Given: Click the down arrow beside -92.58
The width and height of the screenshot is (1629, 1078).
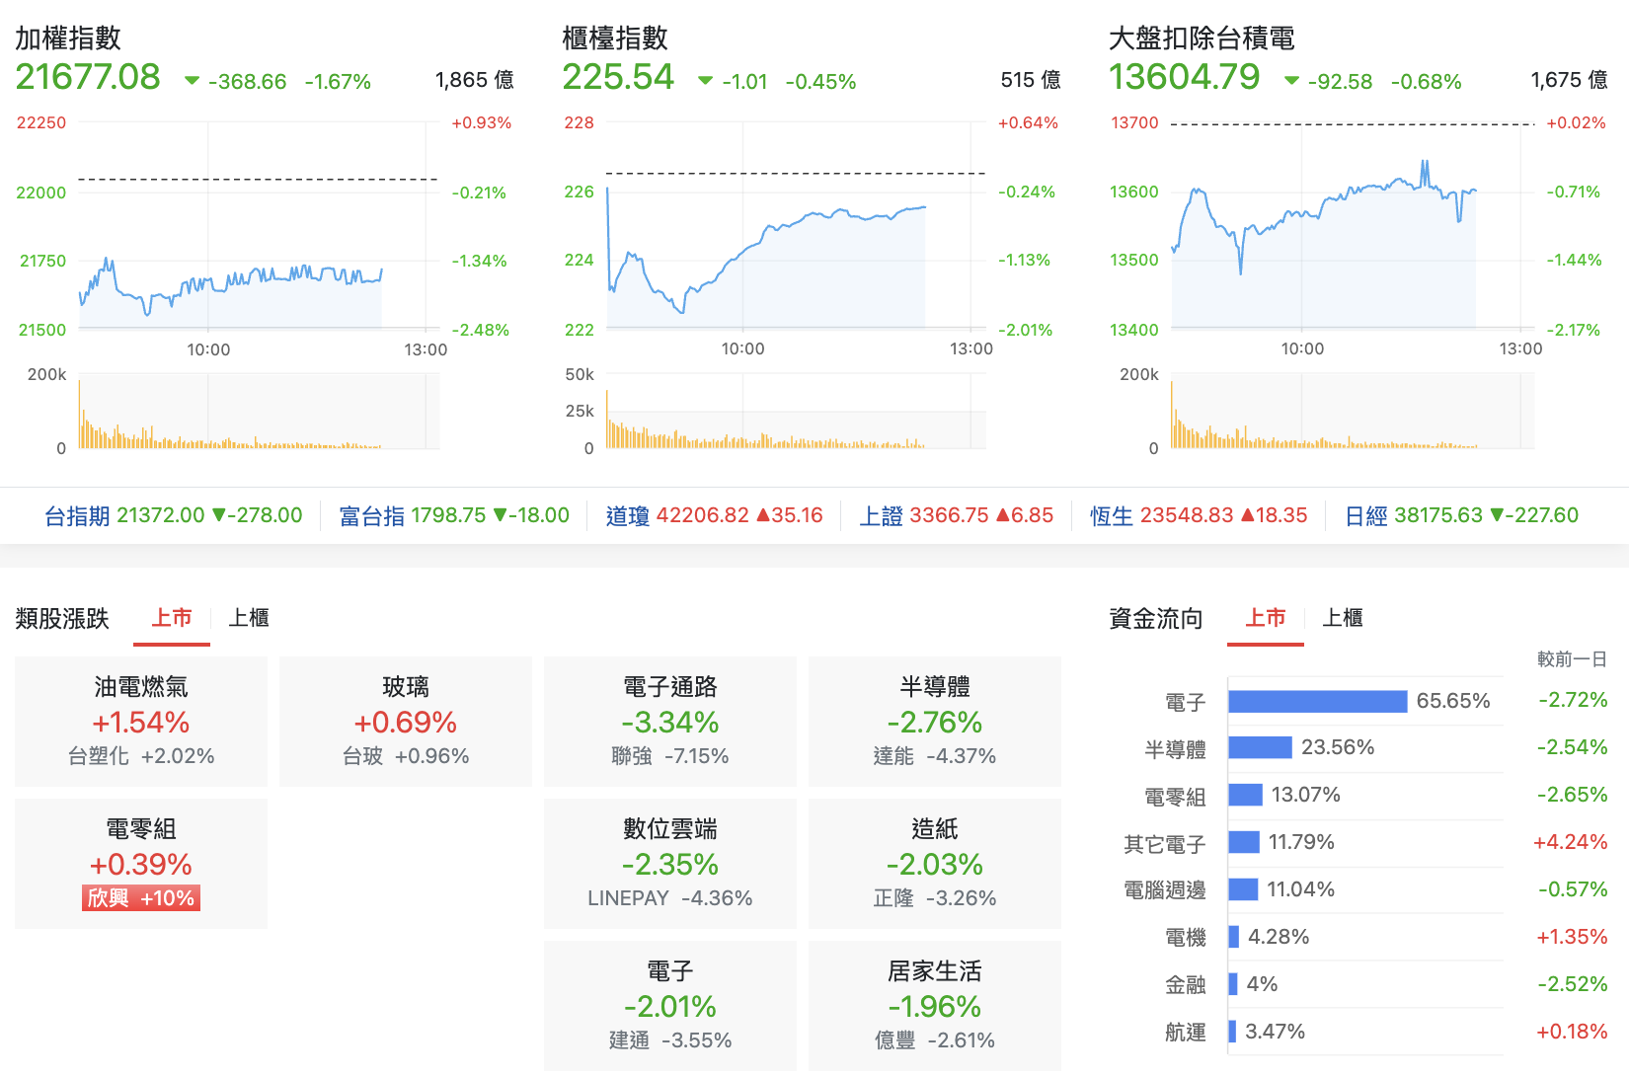Looking at the screenshot, I should tap(1291, 81).
